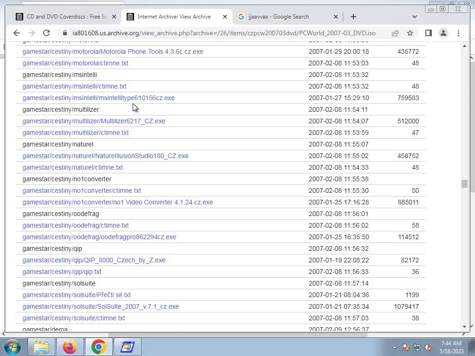475x356 pixels.
Task: Click the Chrome taskbar icon
Action: (98, 347)
